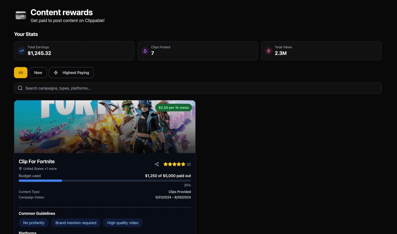Focus the campaign search field
The image size is (397, 234).
point(198,88)
